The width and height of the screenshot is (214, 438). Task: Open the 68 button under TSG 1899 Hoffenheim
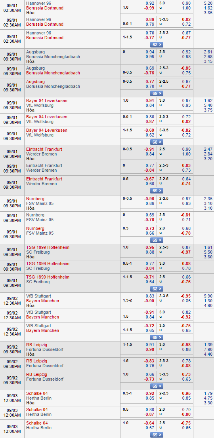click(157, 289)
